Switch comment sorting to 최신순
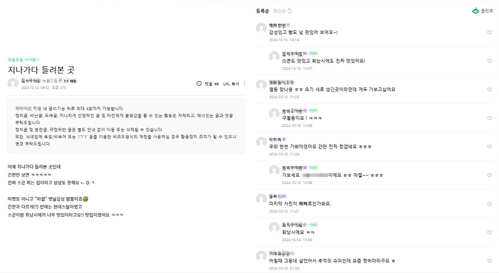 [x=279, y=11]
